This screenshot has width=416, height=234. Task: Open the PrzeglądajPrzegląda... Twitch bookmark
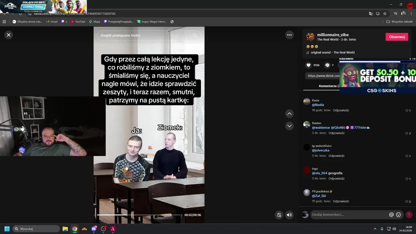tap(118, 22)
